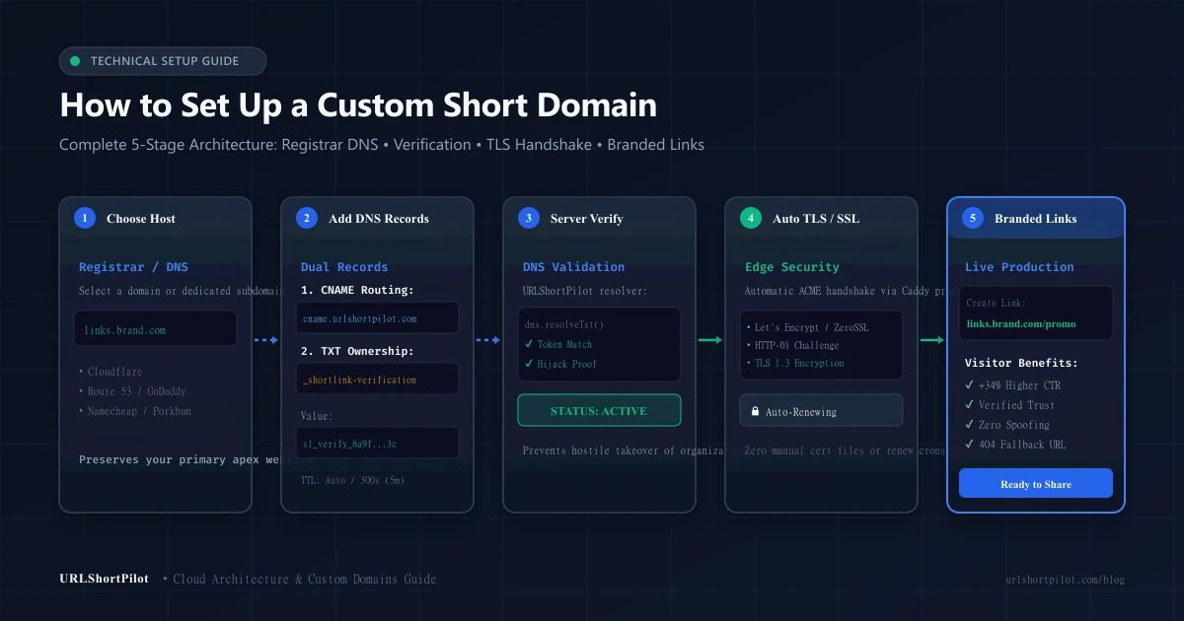Click the URLShortPilot resolver text
Viewport: 1184px width, 621px height.
point(585,292)
